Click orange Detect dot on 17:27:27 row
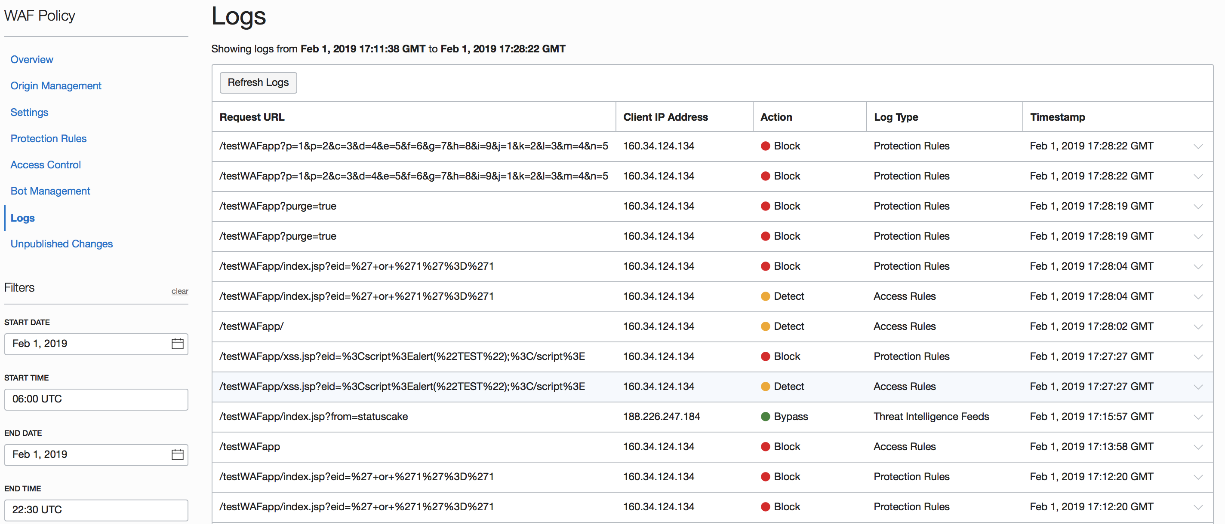 pos(765,387)
